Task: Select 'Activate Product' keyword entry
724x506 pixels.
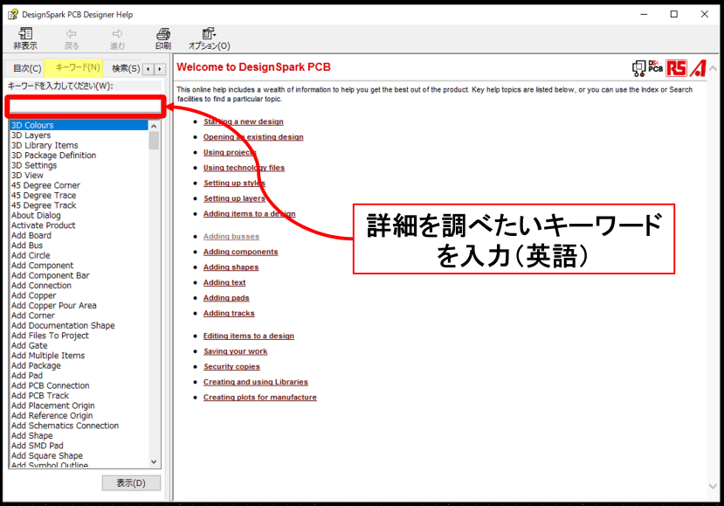Action: coord(44,225)
